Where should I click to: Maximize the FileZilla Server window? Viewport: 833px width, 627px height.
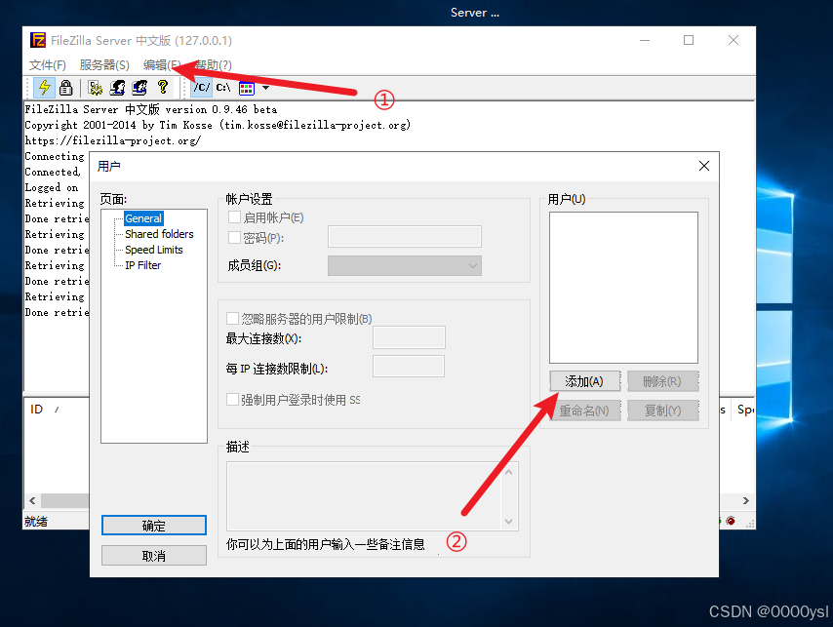click(689, 40)
